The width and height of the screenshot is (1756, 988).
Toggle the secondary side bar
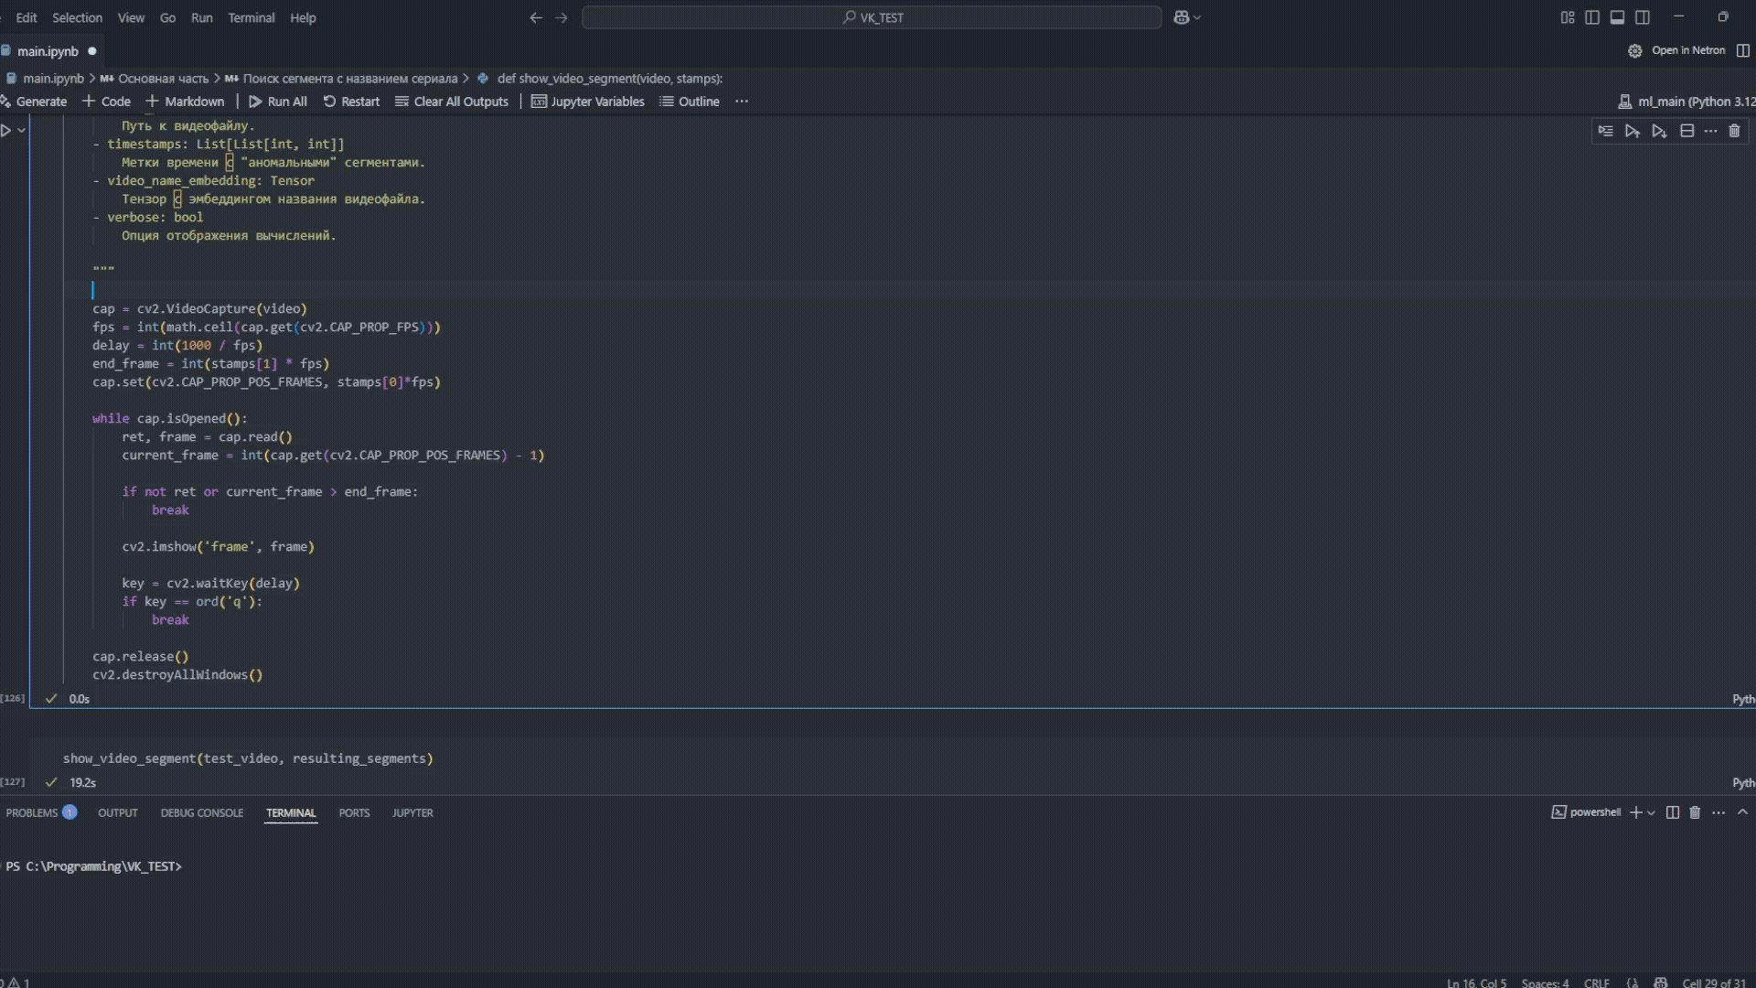pos(1643,17)
